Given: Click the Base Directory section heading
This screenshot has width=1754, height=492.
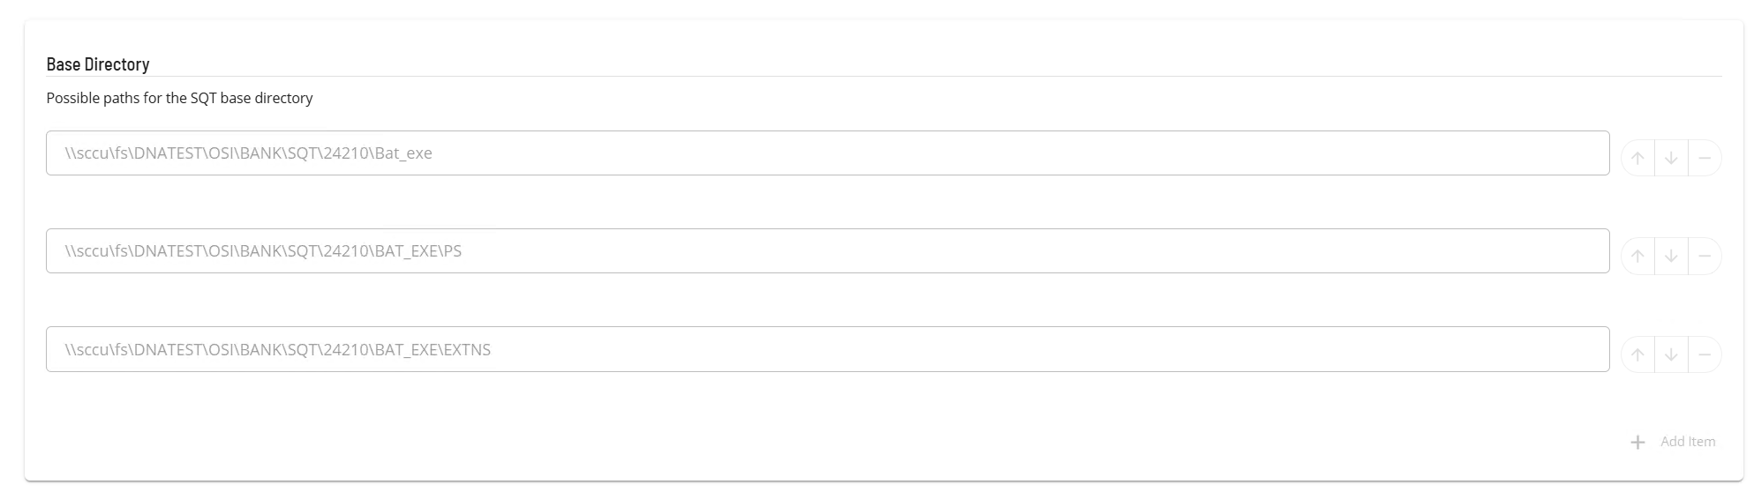Looking at the screenshot, I should pos(98,64).
